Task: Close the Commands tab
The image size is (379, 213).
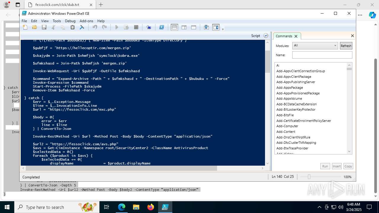Action: tap(296, 36)
